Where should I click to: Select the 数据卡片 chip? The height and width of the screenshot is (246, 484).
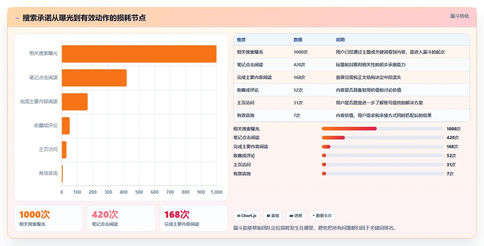(x=322, y=216)
